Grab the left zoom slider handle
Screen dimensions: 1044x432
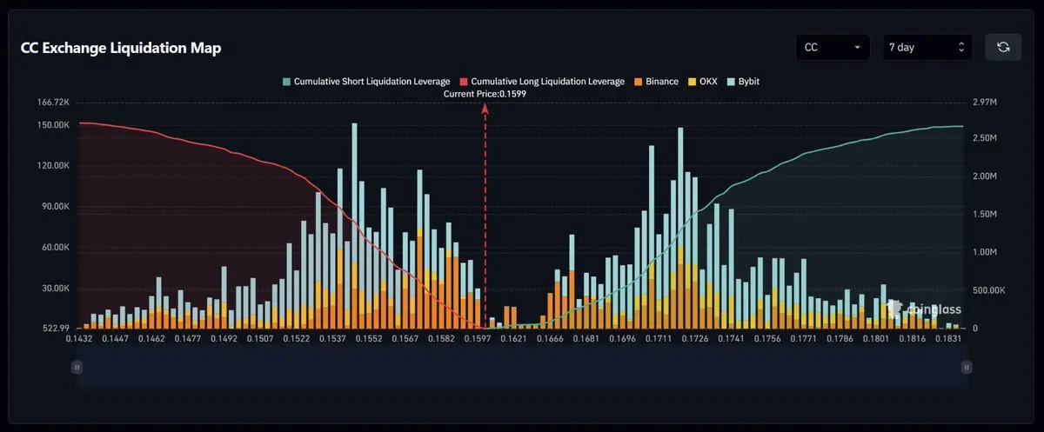coord(77,368)
